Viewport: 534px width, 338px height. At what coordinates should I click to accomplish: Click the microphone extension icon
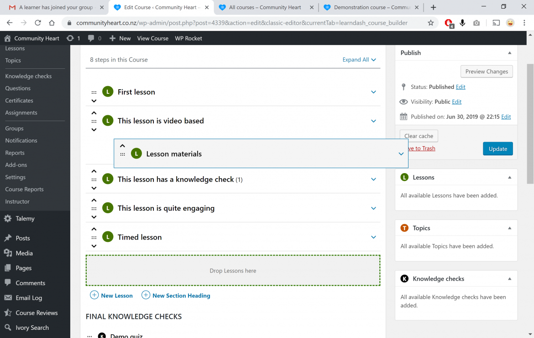[x=462, y=23]
